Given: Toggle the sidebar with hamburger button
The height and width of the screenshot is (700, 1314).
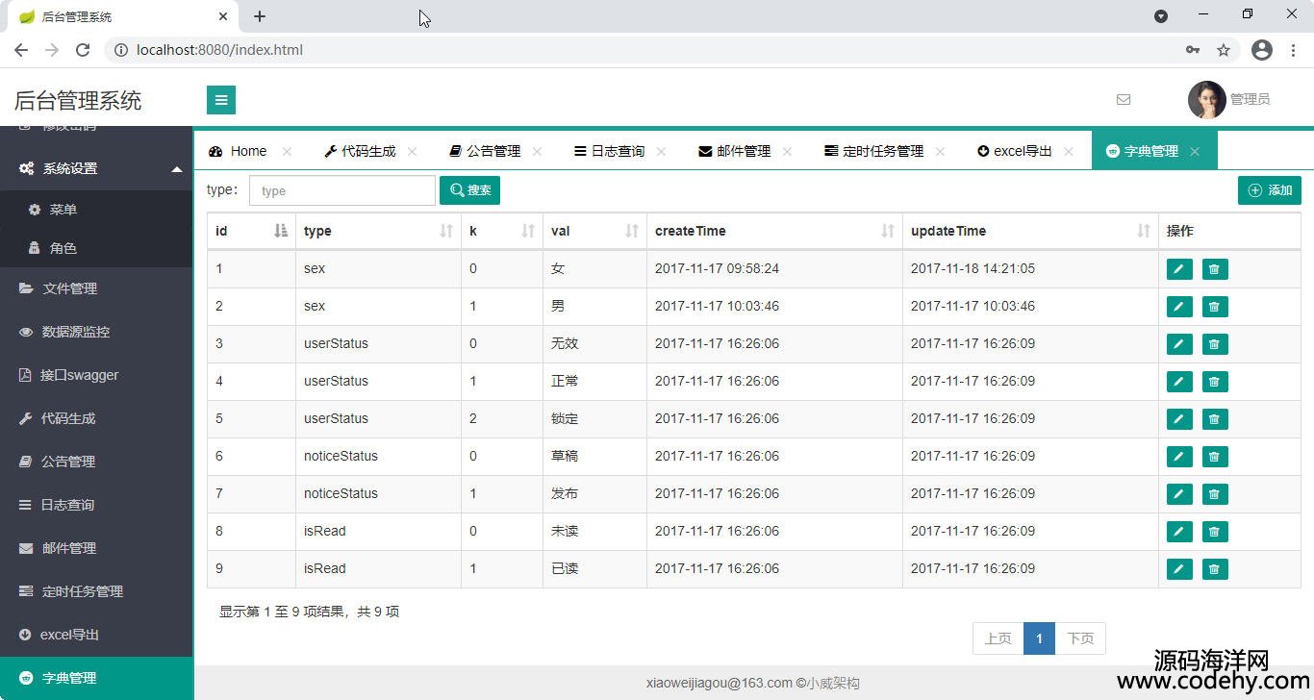Looking at the screenshot, I should [221, 100].
